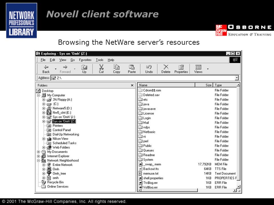
Task: Open the Favorites menu
Action: (x=85, y=60)
